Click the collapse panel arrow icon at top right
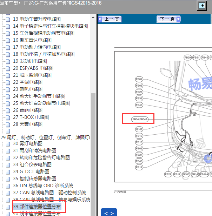Screen dimensions: 212x216 point(202,6)
